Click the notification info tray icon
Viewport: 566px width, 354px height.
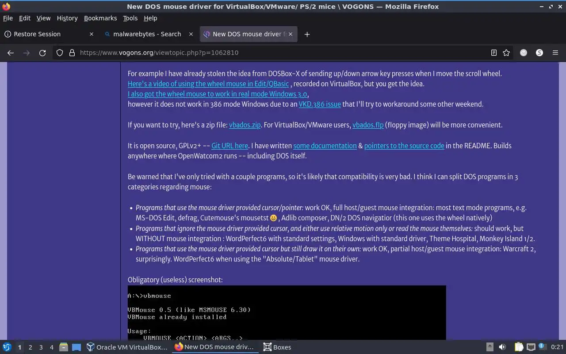(x=543, y=347)
